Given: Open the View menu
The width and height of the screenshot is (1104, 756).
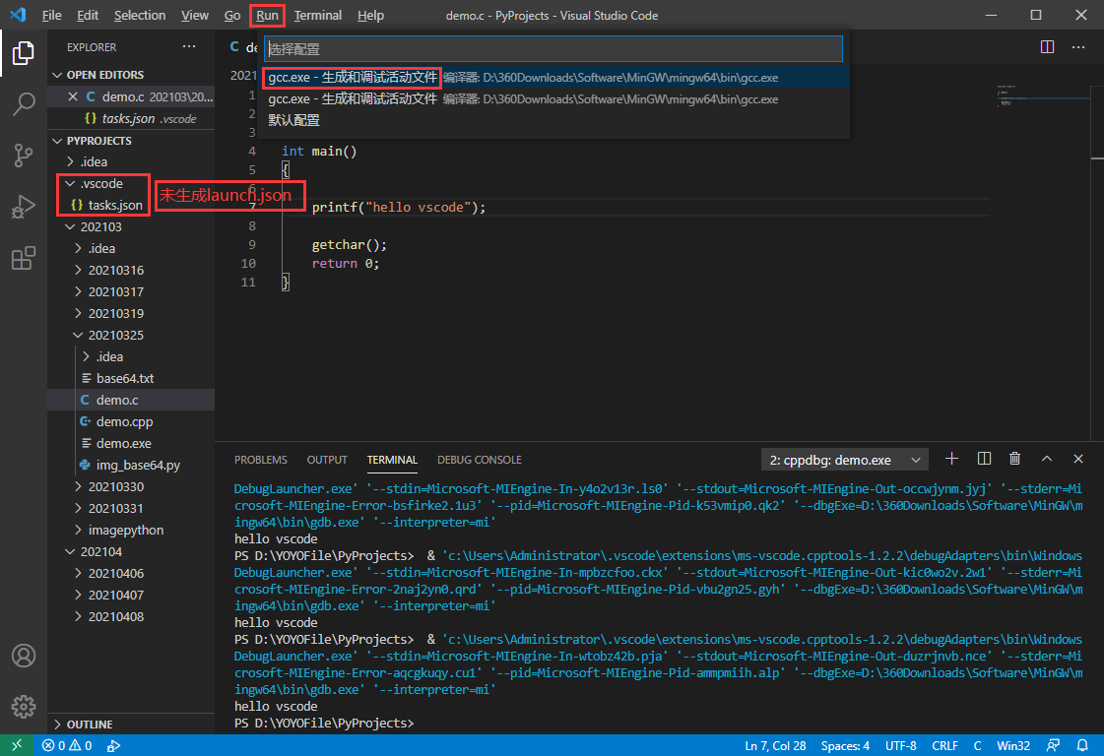Looking at the screenshot, I should pos(194,15).
